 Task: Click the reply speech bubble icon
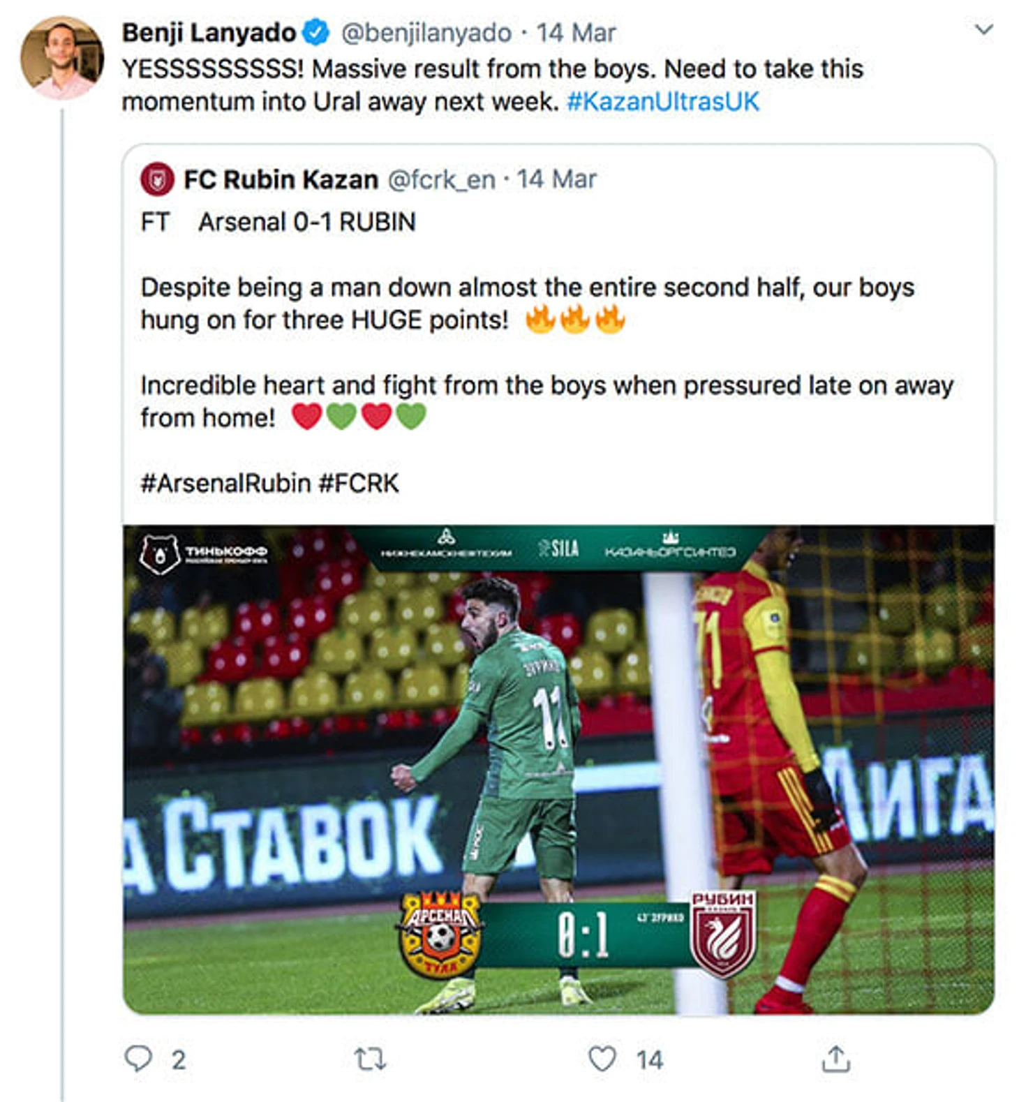click(138, 1059)
